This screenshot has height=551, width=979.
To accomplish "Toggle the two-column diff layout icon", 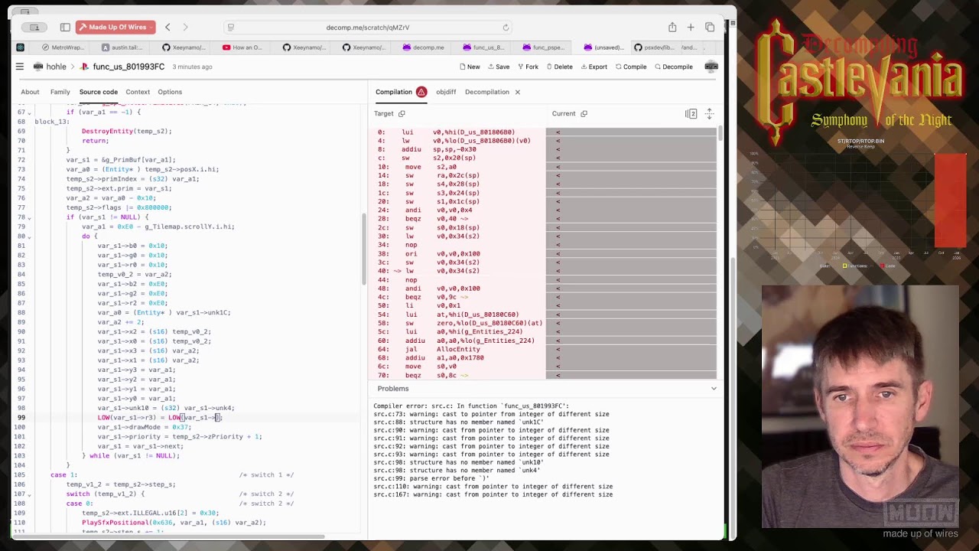I will pos(691,113).
